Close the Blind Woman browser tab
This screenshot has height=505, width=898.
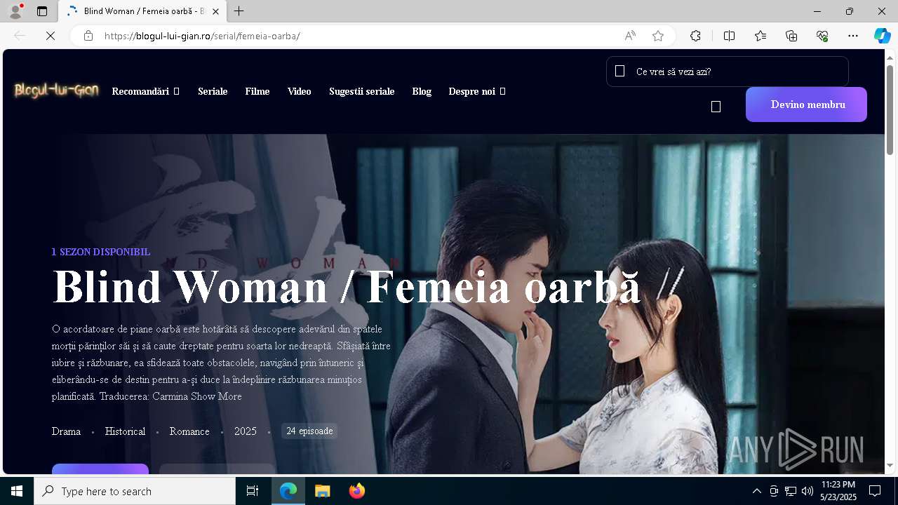[x=216, y=11]
